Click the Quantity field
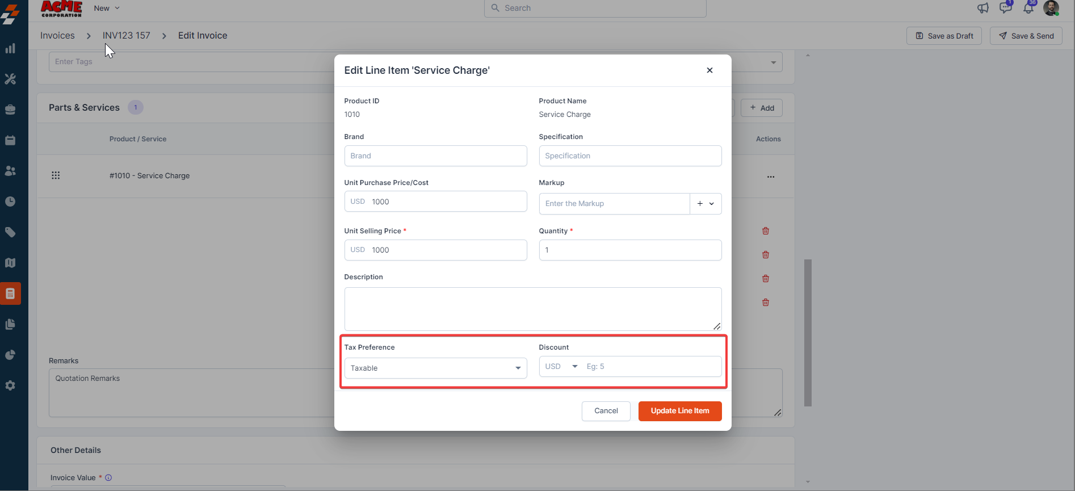1075x491 pixels. [x=630, y=250]
